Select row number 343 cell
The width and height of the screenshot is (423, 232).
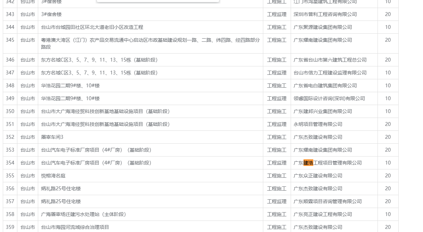(x=10, y=14)
